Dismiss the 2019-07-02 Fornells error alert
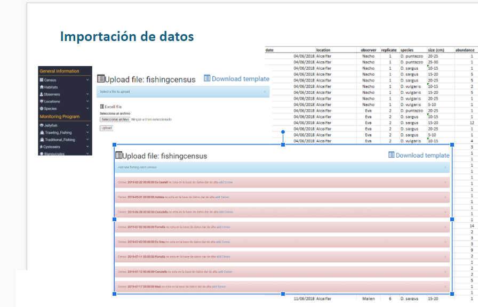This screenshot has height=307, width=478. tap(445, 227)
